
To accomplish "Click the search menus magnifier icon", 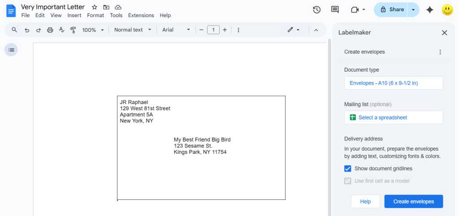I will (x=14, y=30).
